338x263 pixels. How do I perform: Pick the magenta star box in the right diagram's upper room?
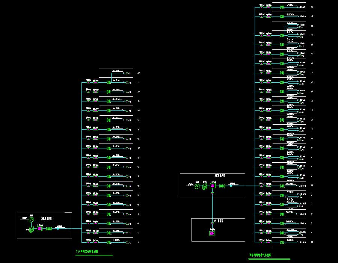coord(213,186)
